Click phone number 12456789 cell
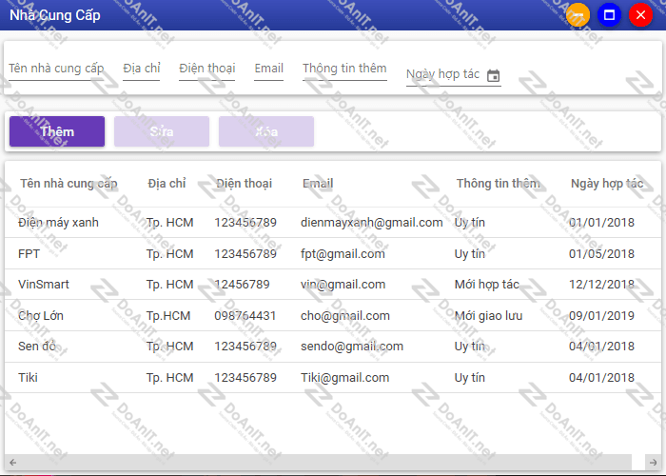The image size is (666, 476). tap(242, 285)
